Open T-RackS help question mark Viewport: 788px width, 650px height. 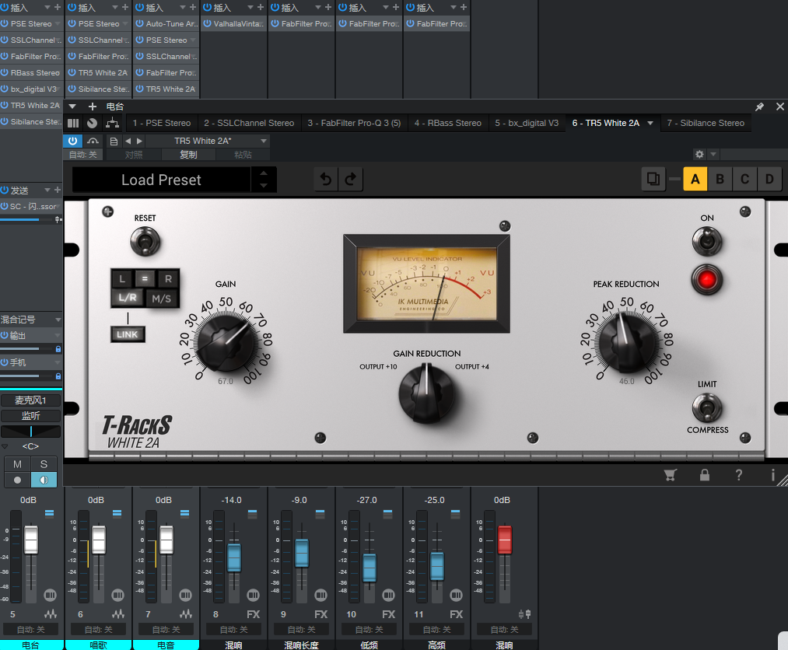pyautogui.click(x=739, y=475)
